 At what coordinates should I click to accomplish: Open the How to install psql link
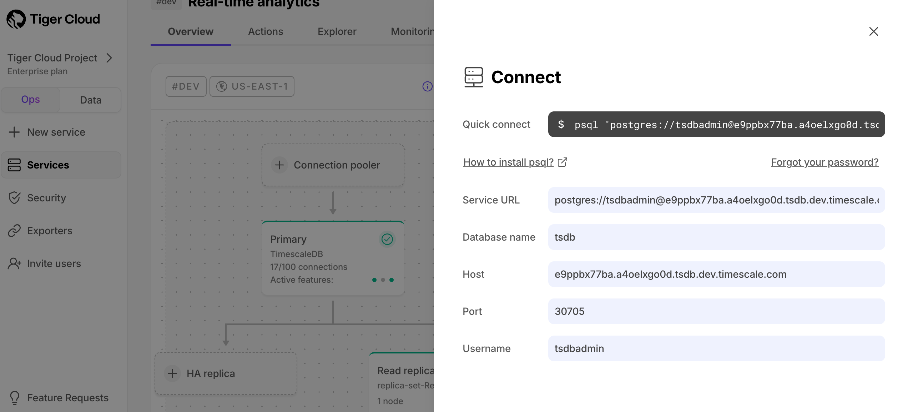[508, 162]
